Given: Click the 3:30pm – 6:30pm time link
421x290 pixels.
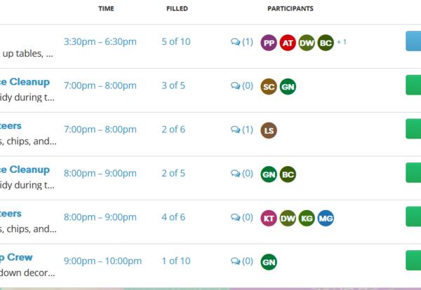Looking at the screenshot, I should tap(100, 42).
